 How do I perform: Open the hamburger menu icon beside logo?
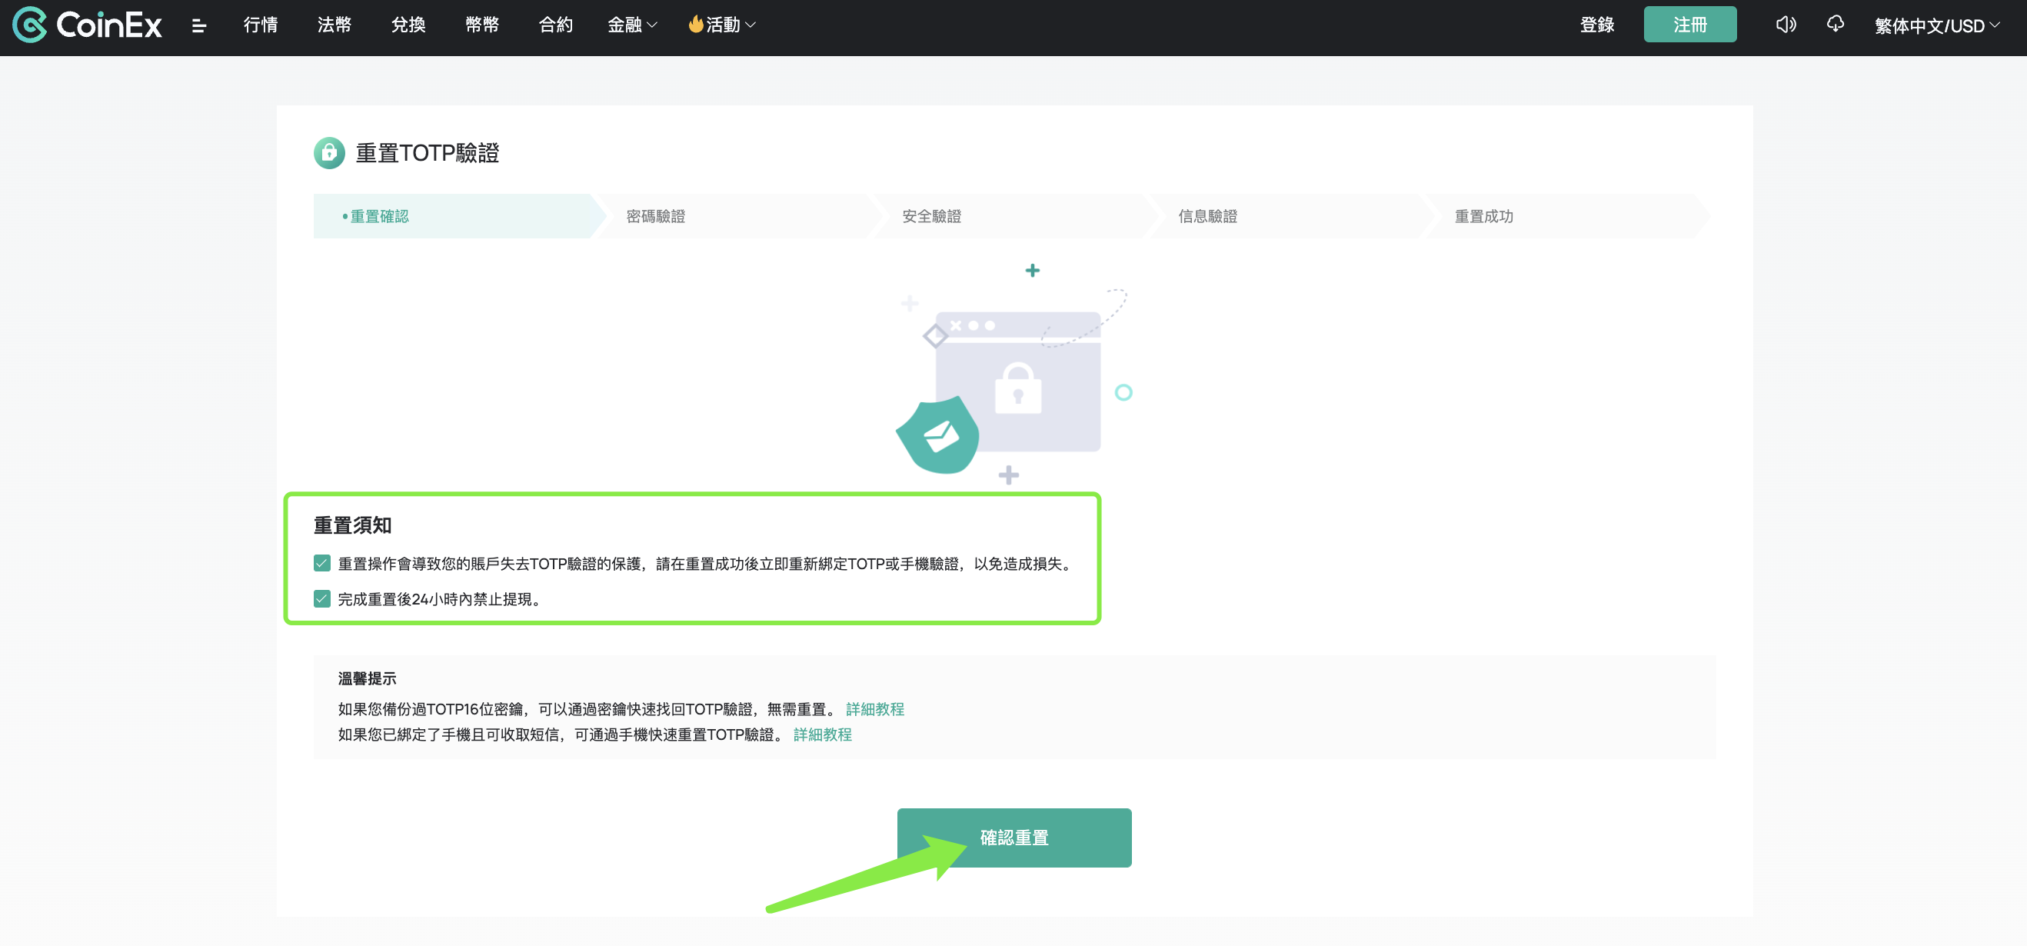pos(199,26)
